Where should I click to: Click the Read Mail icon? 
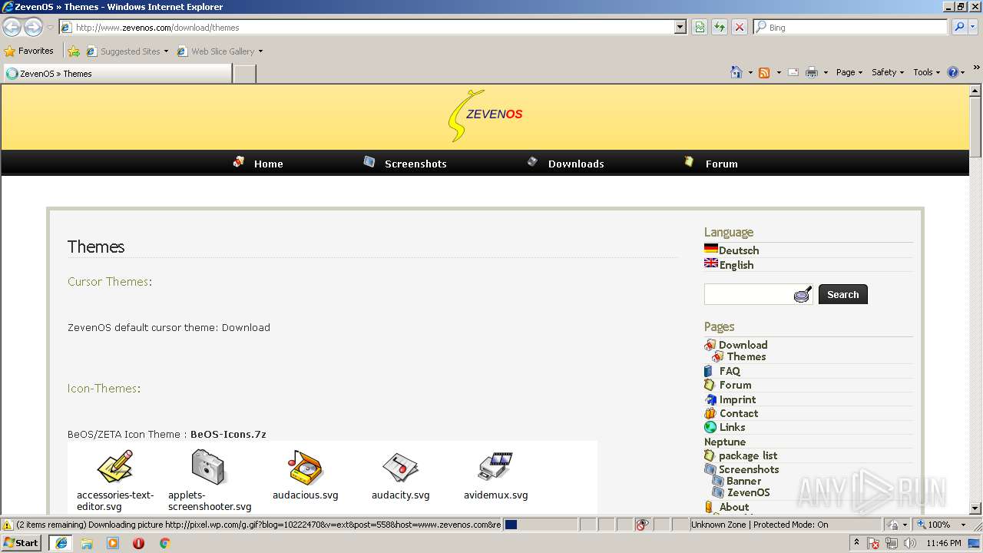pyautogui.click(x=793, y=72)
